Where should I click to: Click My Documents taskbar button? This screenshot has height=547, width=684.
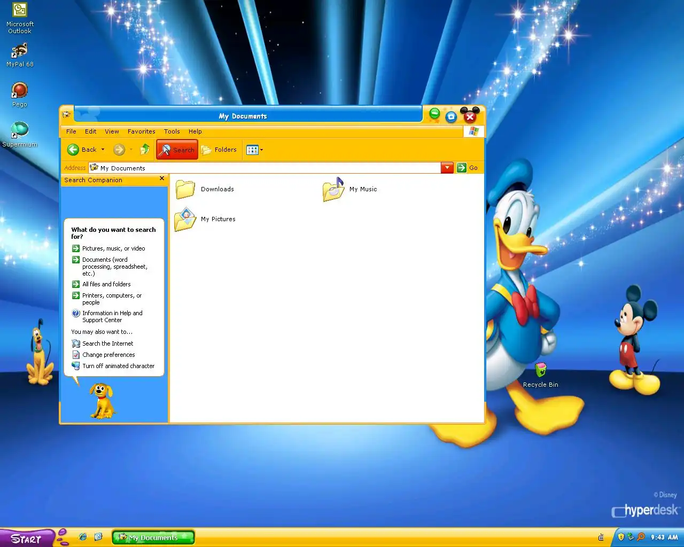click(x=153, y=537)
